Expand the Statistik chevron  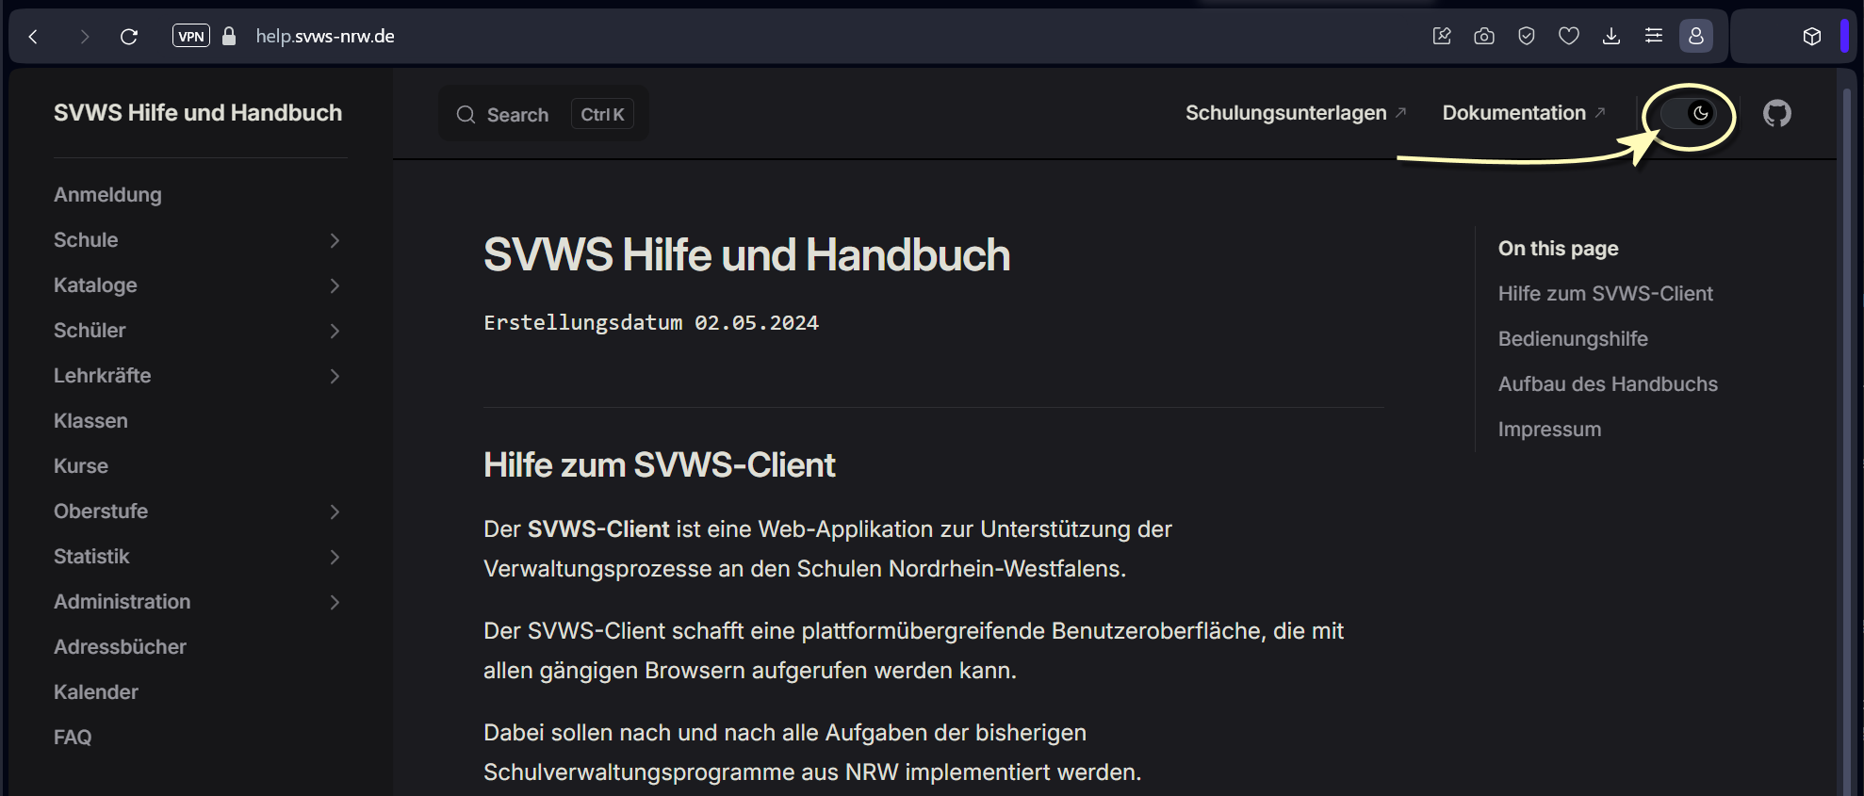335,557
